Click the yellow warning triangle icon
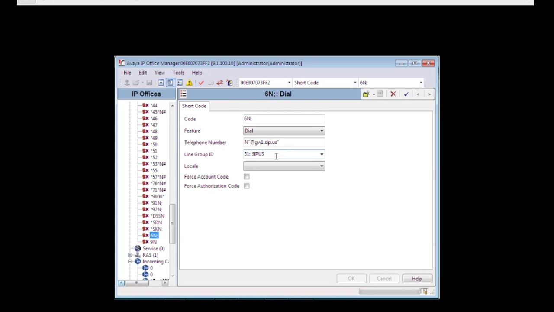 189,83
